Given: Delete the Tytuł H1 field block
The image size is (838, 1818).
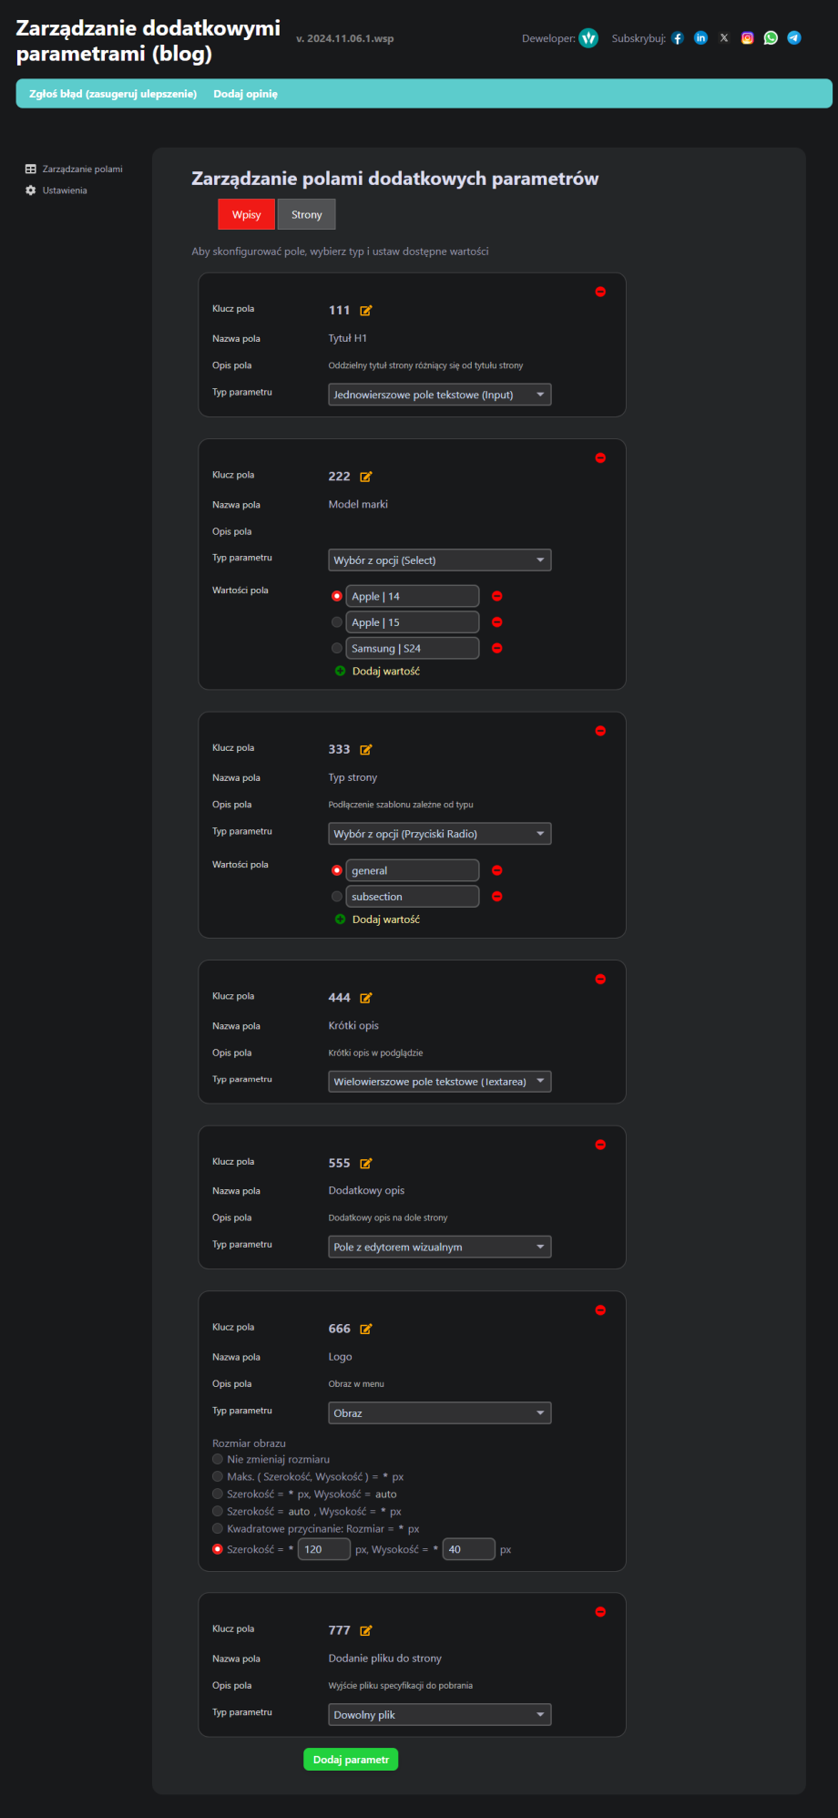Looking at the screenshot, I should pyautogui.click(x=600, y=292).
